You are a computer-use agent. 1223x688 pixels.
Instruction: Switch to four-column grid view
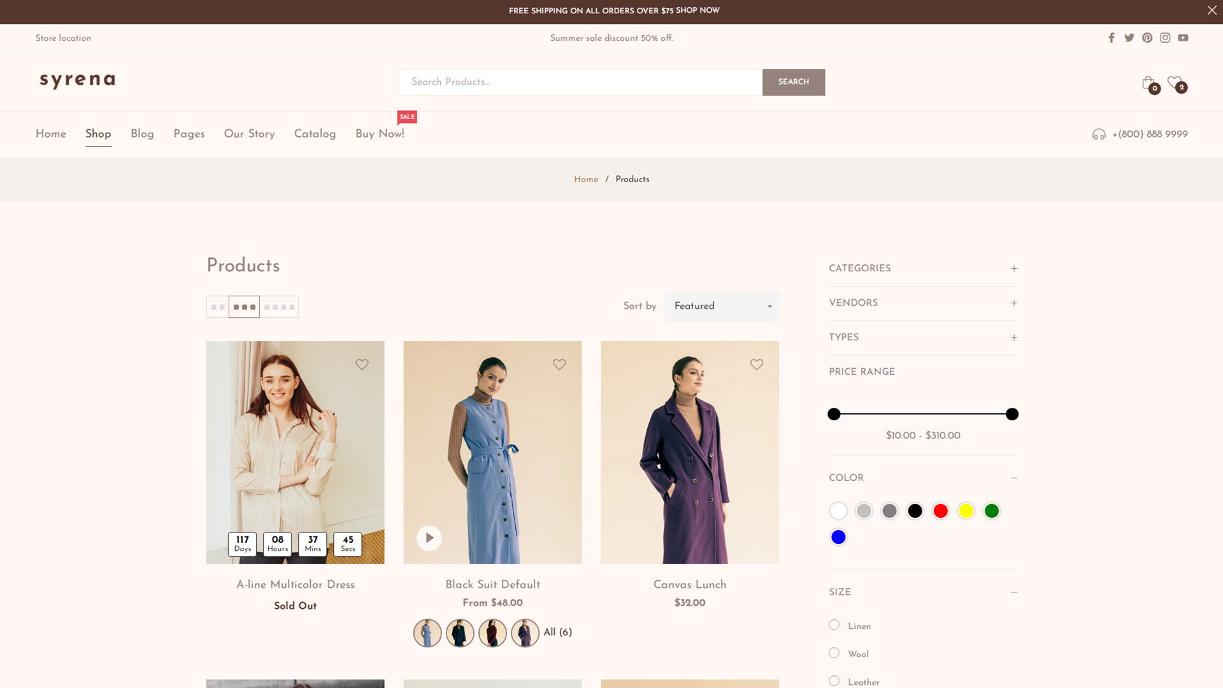[x=280, y=307]
